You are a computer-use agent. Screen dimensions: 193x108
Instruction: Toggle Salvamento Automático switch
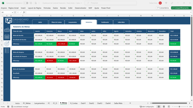point(26,3)
